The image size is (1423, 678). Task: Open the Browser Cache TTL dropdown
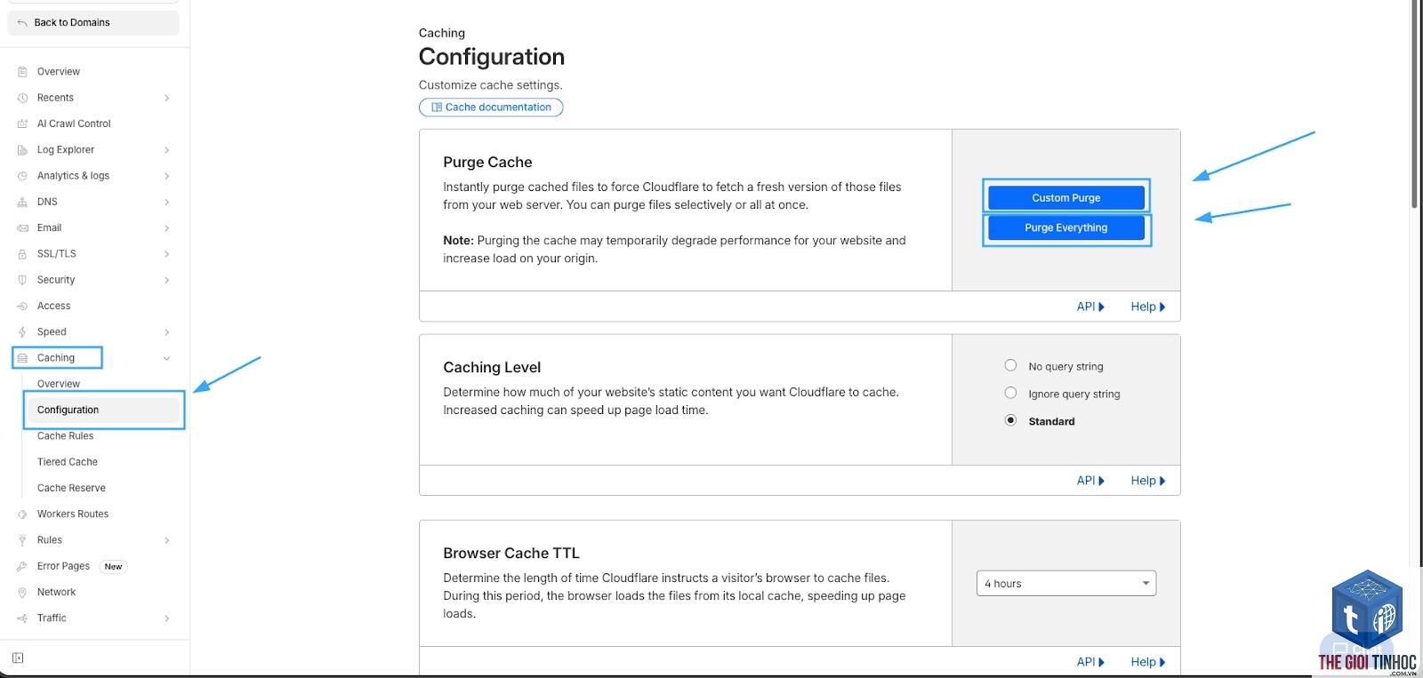(x=1065, y=583)
